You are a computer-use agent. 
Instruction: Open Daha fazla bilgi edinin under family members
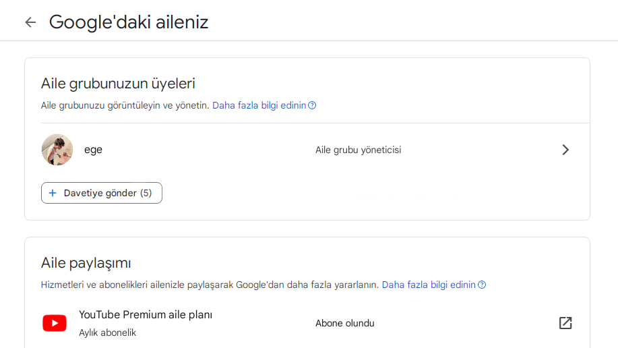coord(259,106)
